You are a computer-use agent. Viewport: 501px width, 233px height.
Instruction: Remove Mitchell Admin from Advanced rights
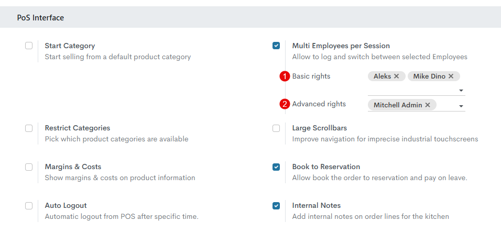pyautogui.click(x=428, y=105)
